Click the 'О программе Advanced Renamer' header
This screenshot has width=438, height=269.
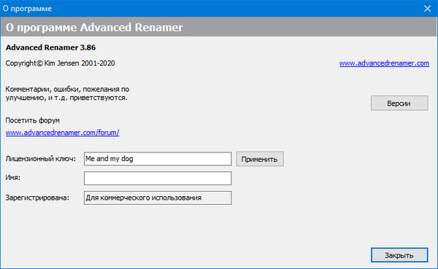tap(94, 28)
